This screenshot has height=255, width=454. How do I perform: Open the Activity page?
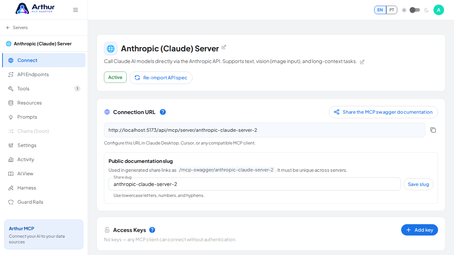[44, 159]
